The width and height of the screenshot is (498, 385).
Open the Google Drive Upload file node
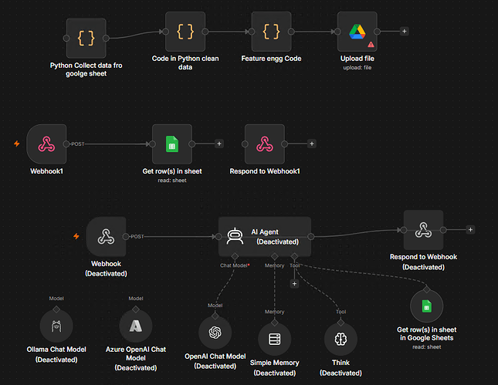tap(357, 32)
